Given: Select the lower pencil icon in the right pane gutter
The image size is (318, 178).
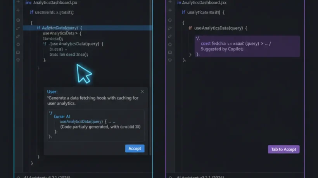Looking at the screenshot, I should pos(170,36).
